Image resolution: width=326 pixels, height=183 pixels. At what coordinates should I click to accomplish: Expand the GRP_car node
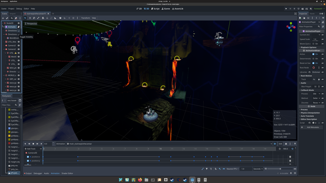pyautogui.click(x=6, y=79)
